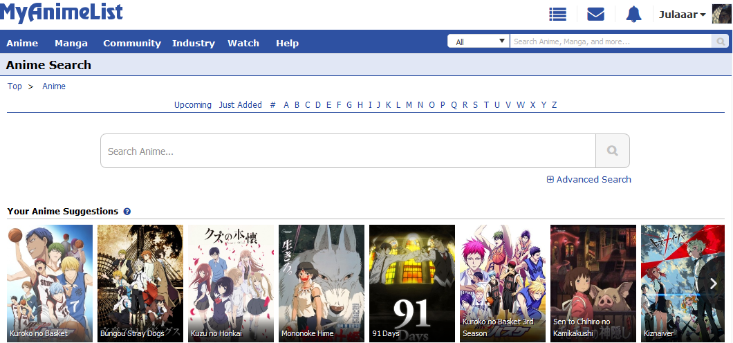Image resolution: width=733 pixels, height=343 pixels.
Task: Click the large anime search magnifier button
Action: point(613,151)
